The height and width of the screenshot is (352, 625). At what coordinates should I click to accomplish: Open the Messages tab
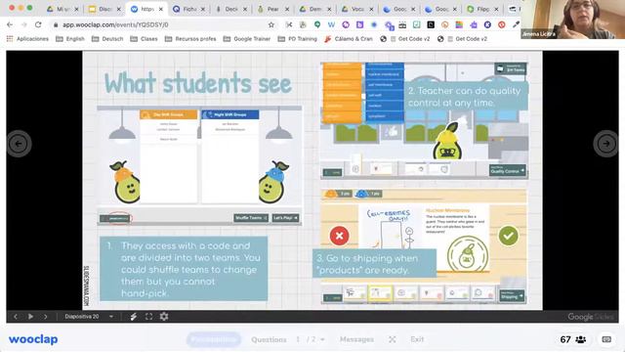point(356,339)
